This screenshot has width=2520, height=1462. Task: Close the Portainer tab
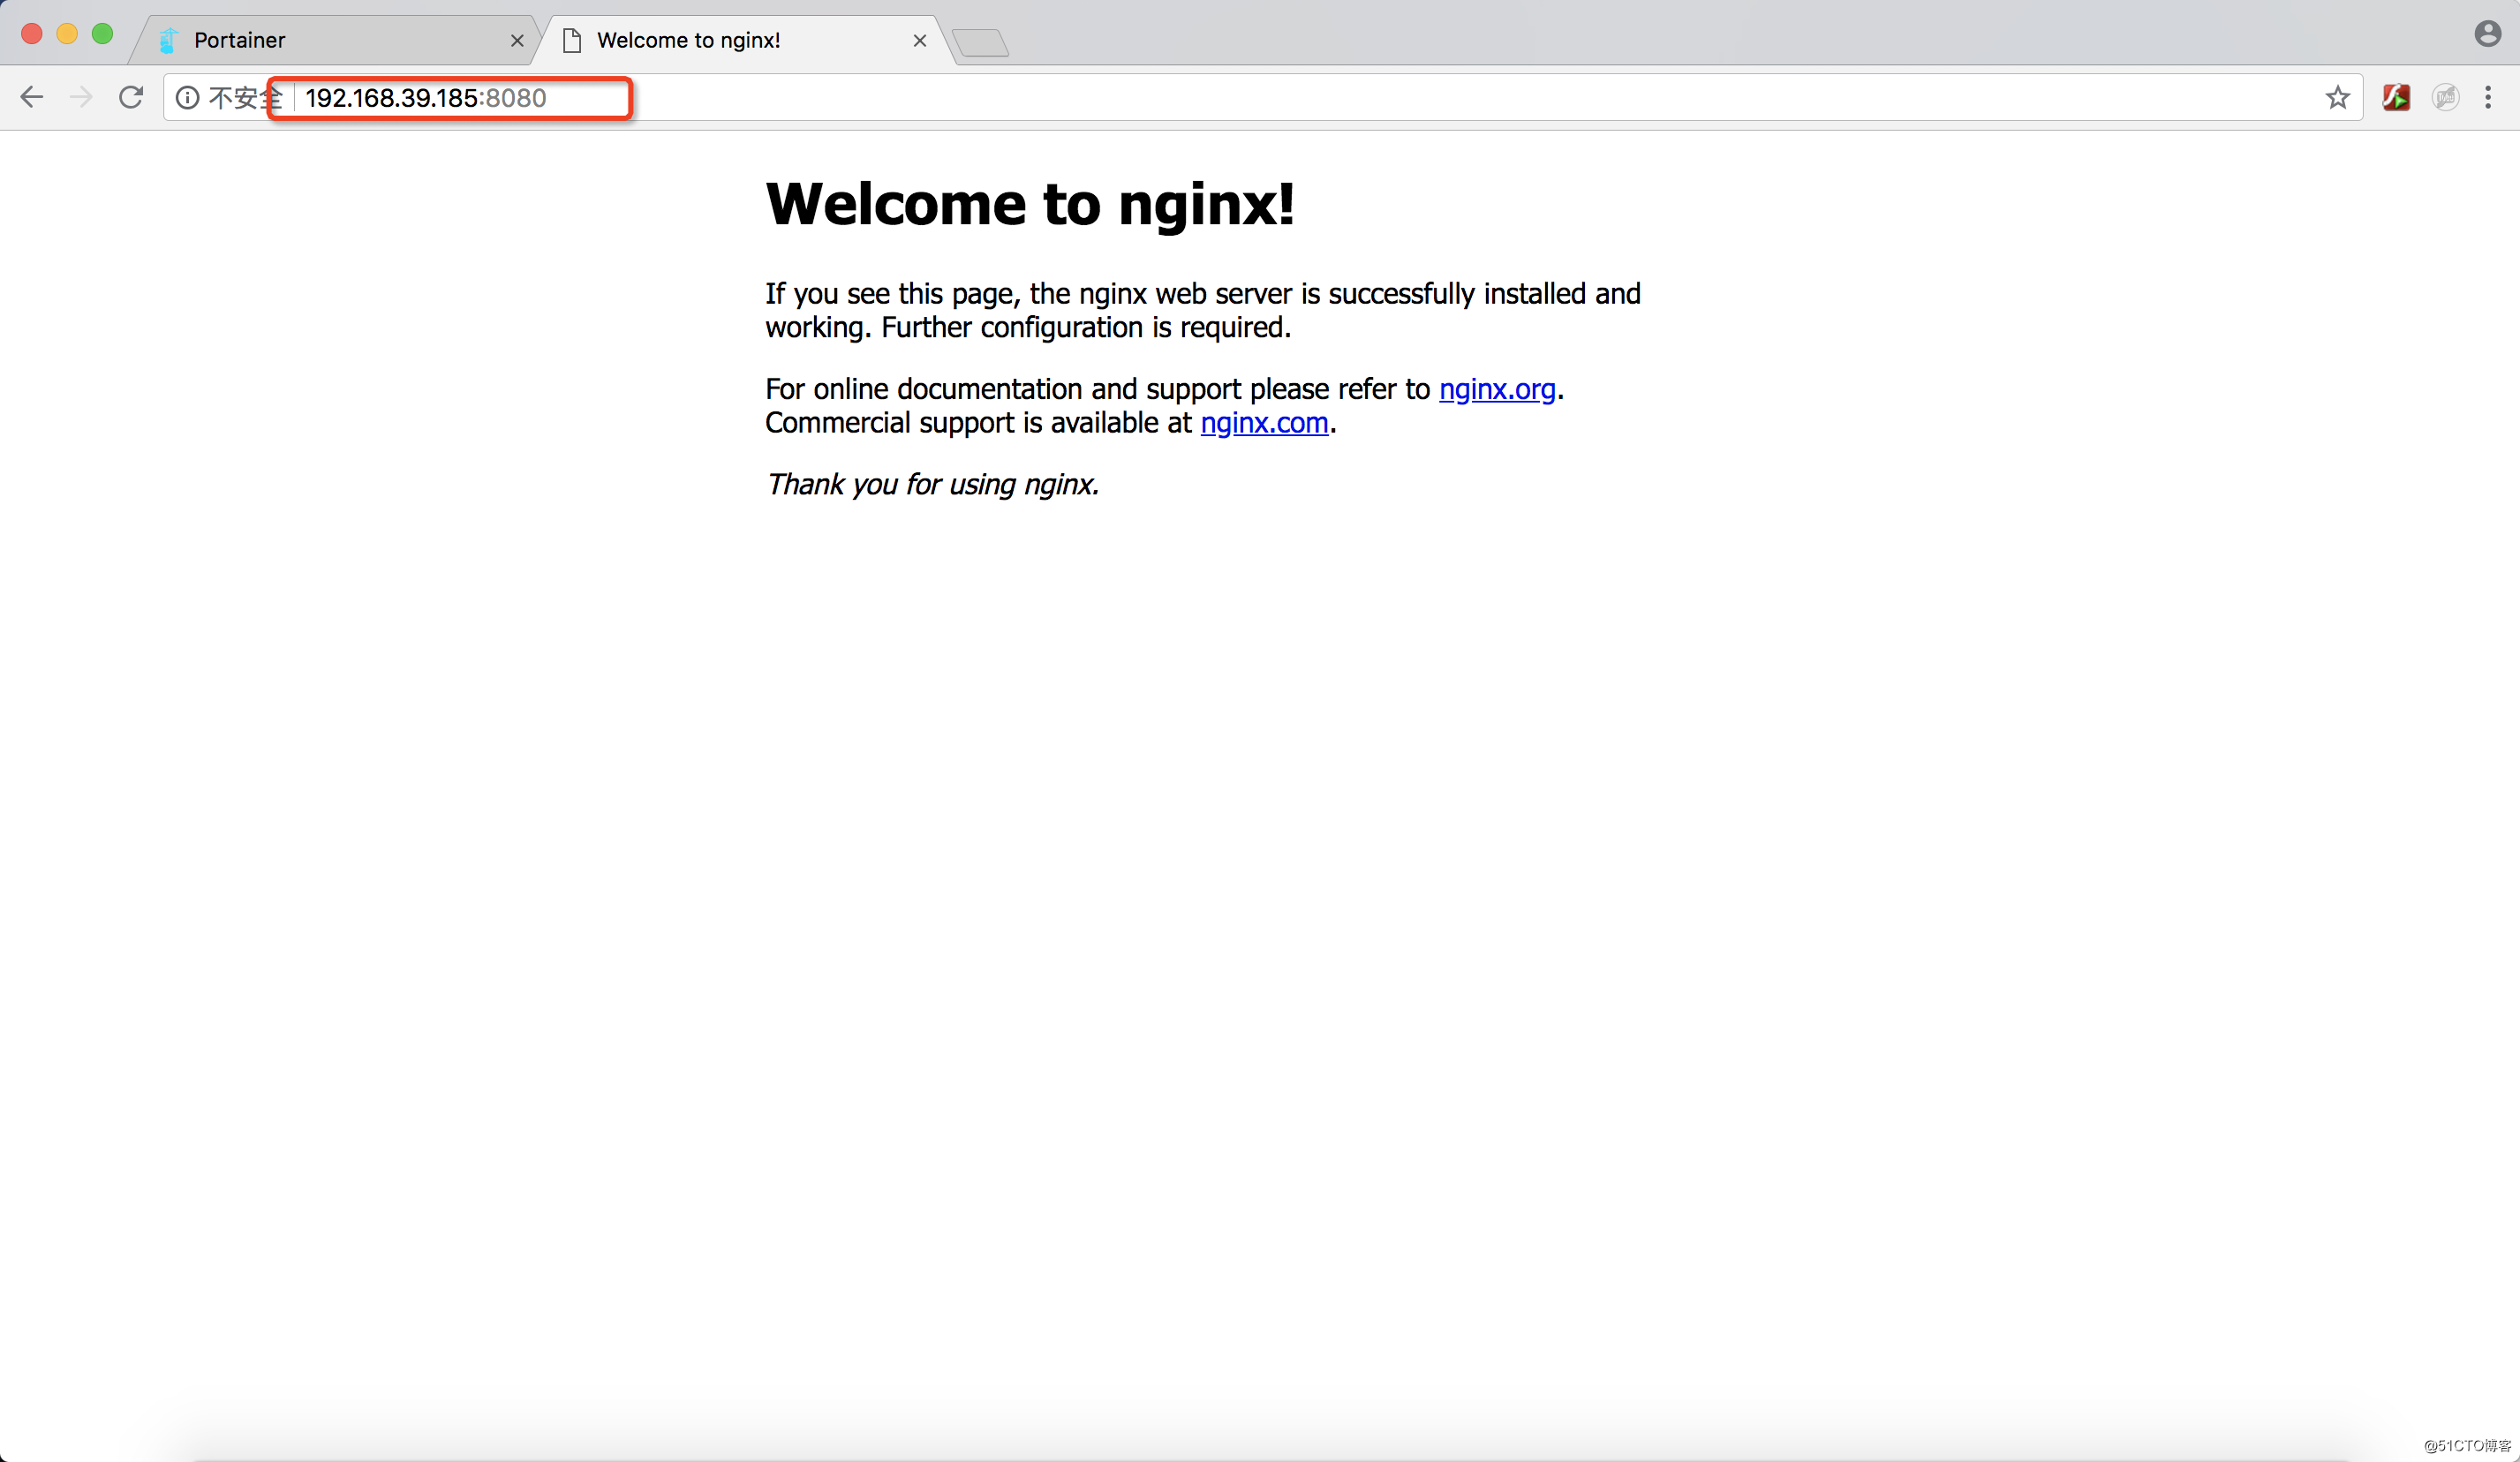pyautogui.click(x=517, y=41)
